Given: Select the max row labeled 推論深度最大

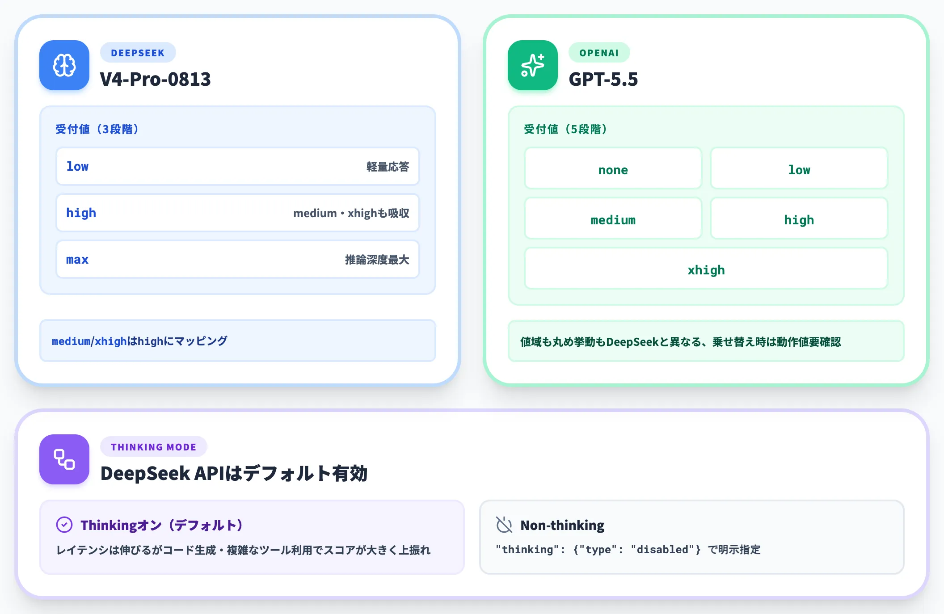Looking at the screenshot, I should tap(238, 259).
